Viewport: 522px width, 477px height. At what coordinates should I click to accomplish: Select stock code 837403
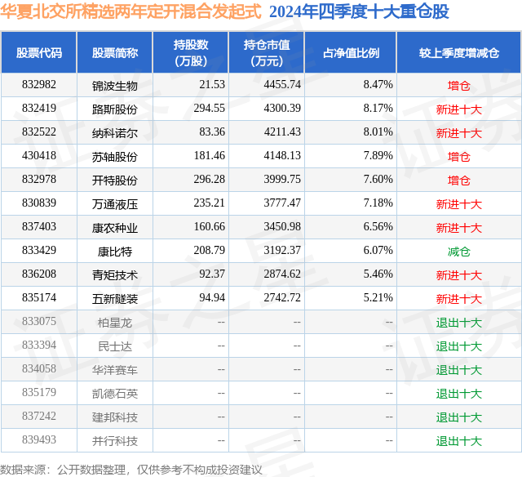click(x=39, y=227)
